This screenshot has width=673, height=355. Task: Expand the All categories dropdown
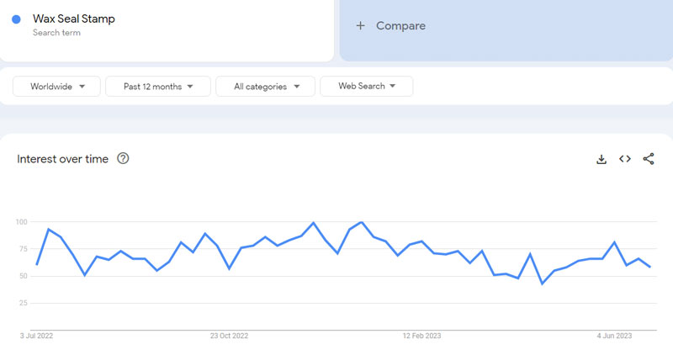[x=265, y=87]
